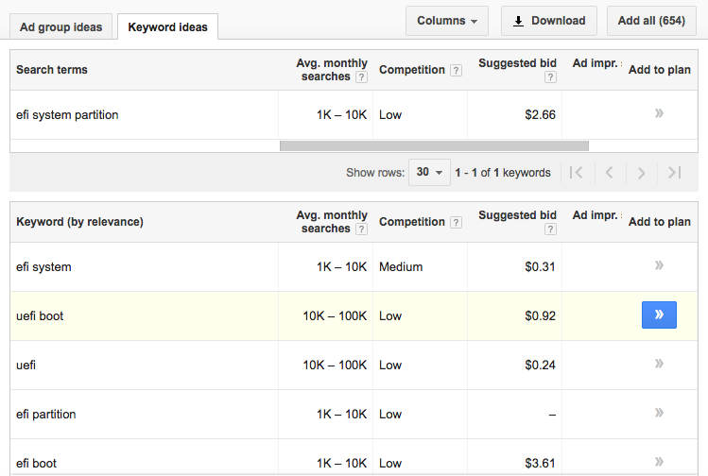The image size is (708, 476).
Task: Jump to first page of keywords
Action: pyautogui.click(x=576, y=173)
